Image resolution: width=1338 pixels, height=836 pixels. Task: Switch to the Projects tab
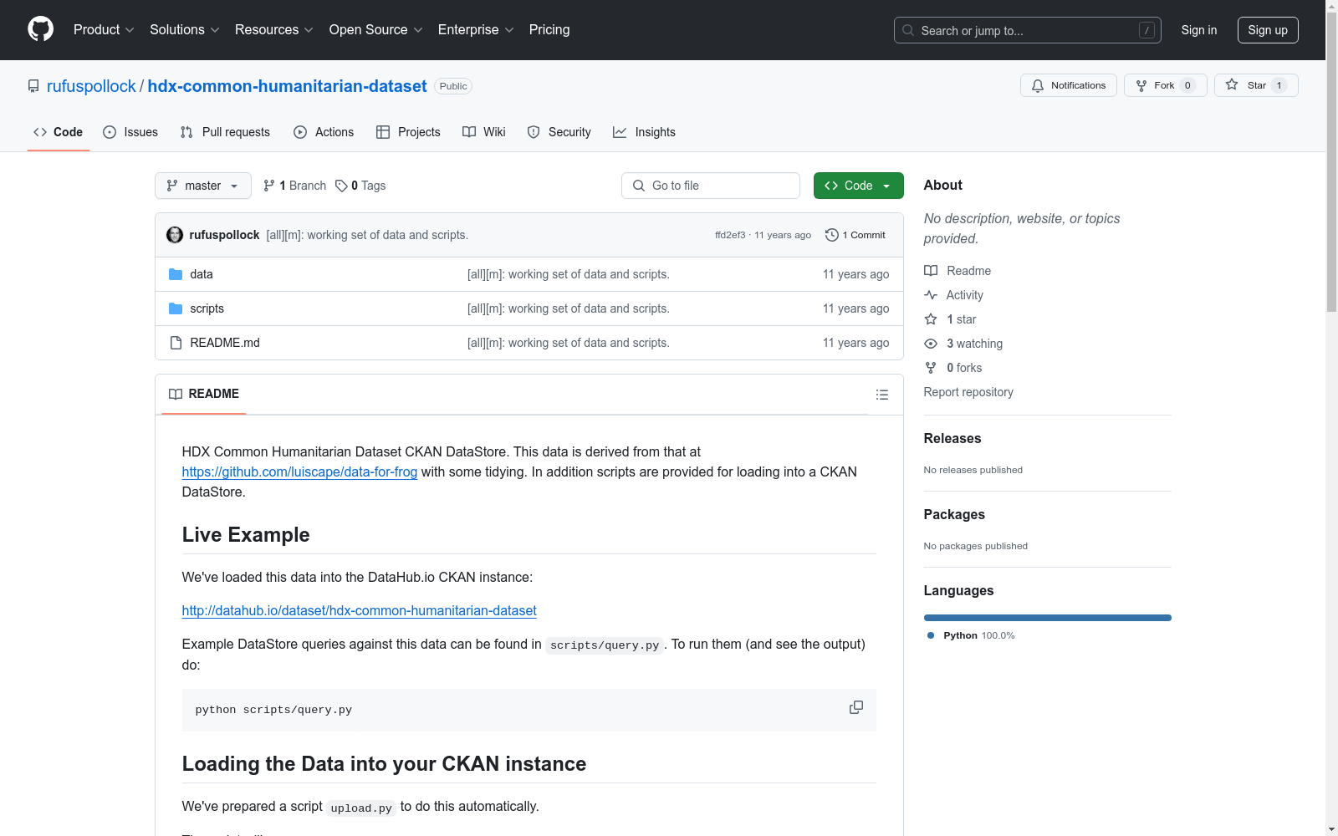point(408,132)
